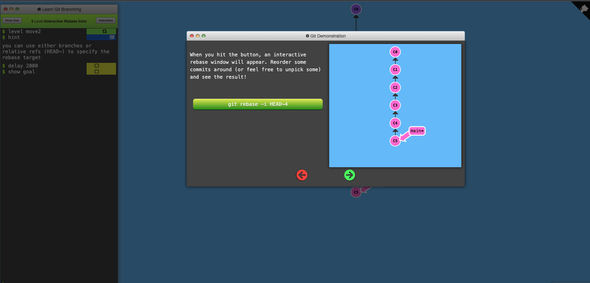Click the lightning bolt icon beside the level title

(x=32, y=21)
